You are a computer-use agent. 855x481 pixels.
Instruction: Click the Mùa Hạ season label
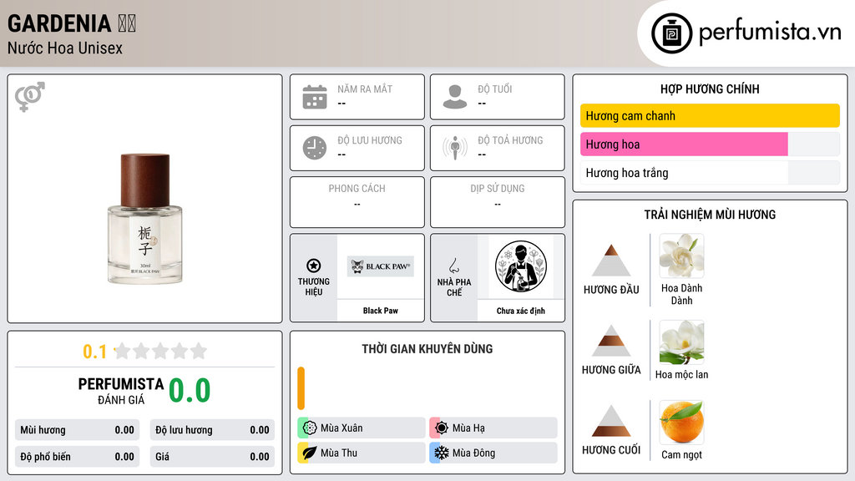point(468,428)
